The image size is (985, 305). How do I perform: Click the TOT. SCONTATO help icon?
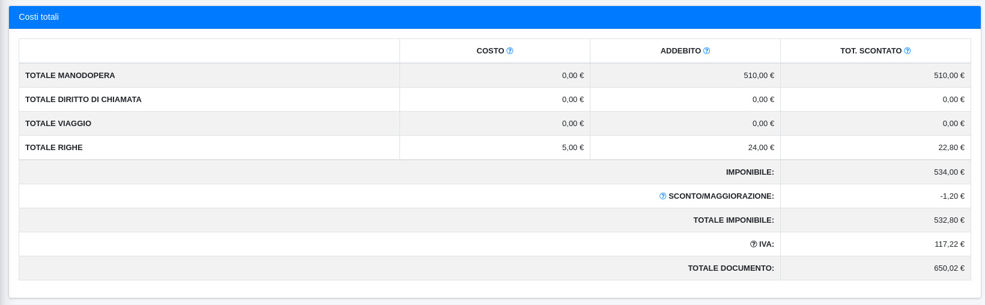pyautogui.click(x=908, y=51)
